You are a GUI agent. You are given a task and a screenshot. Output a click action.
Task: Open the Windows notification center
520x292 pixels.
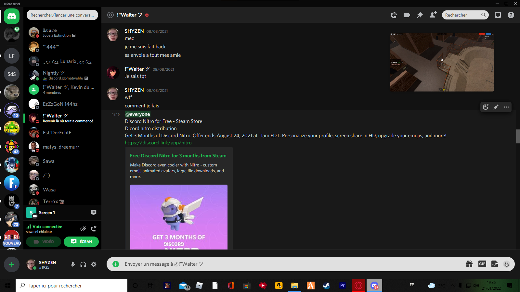509,286
